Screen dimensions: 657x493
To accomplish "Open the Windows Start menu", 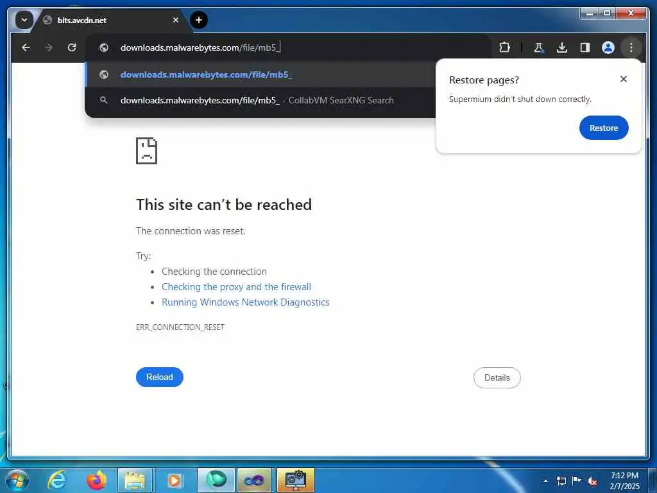I will point(17,480).
